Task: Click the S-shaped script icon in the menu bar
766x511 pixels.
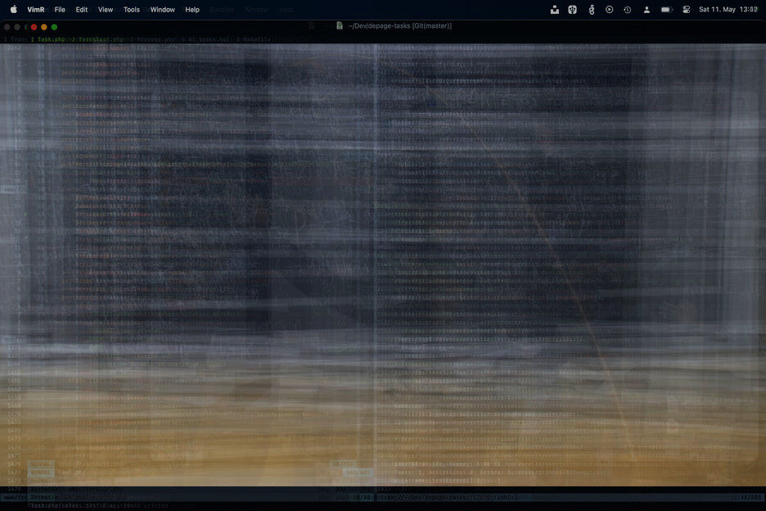Action: tap(592, 9)
